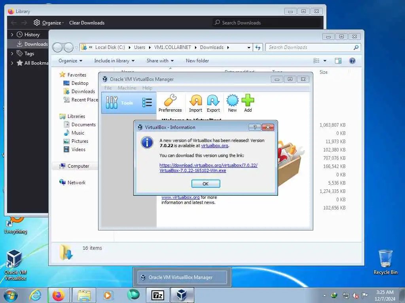This screenshot has height=303, width=405.
Task: Click the Explorer help icon
Action: point(352,61)
